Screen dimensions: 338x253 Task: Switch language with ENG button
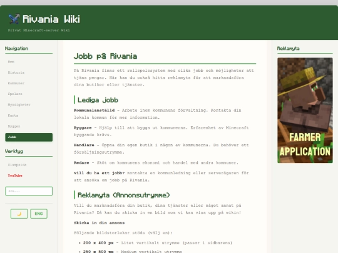pyautogui.click(x=39, y=214)
